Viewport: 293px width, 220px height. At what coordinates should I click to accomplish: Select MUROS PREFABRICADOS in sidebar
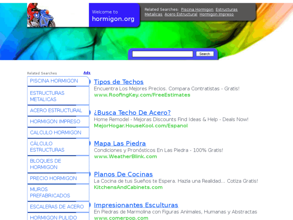[x=58, y=193]
